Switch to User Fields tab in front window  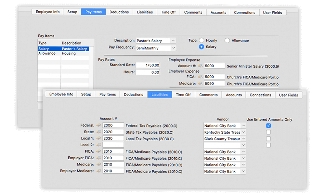tap(289, 95)
